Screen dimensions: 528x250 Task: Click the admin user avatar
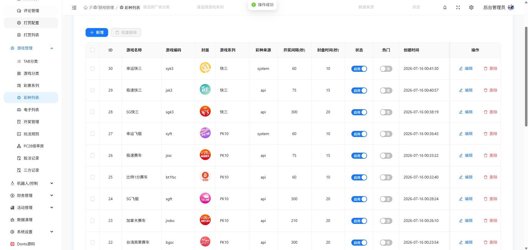pos(511,7)
